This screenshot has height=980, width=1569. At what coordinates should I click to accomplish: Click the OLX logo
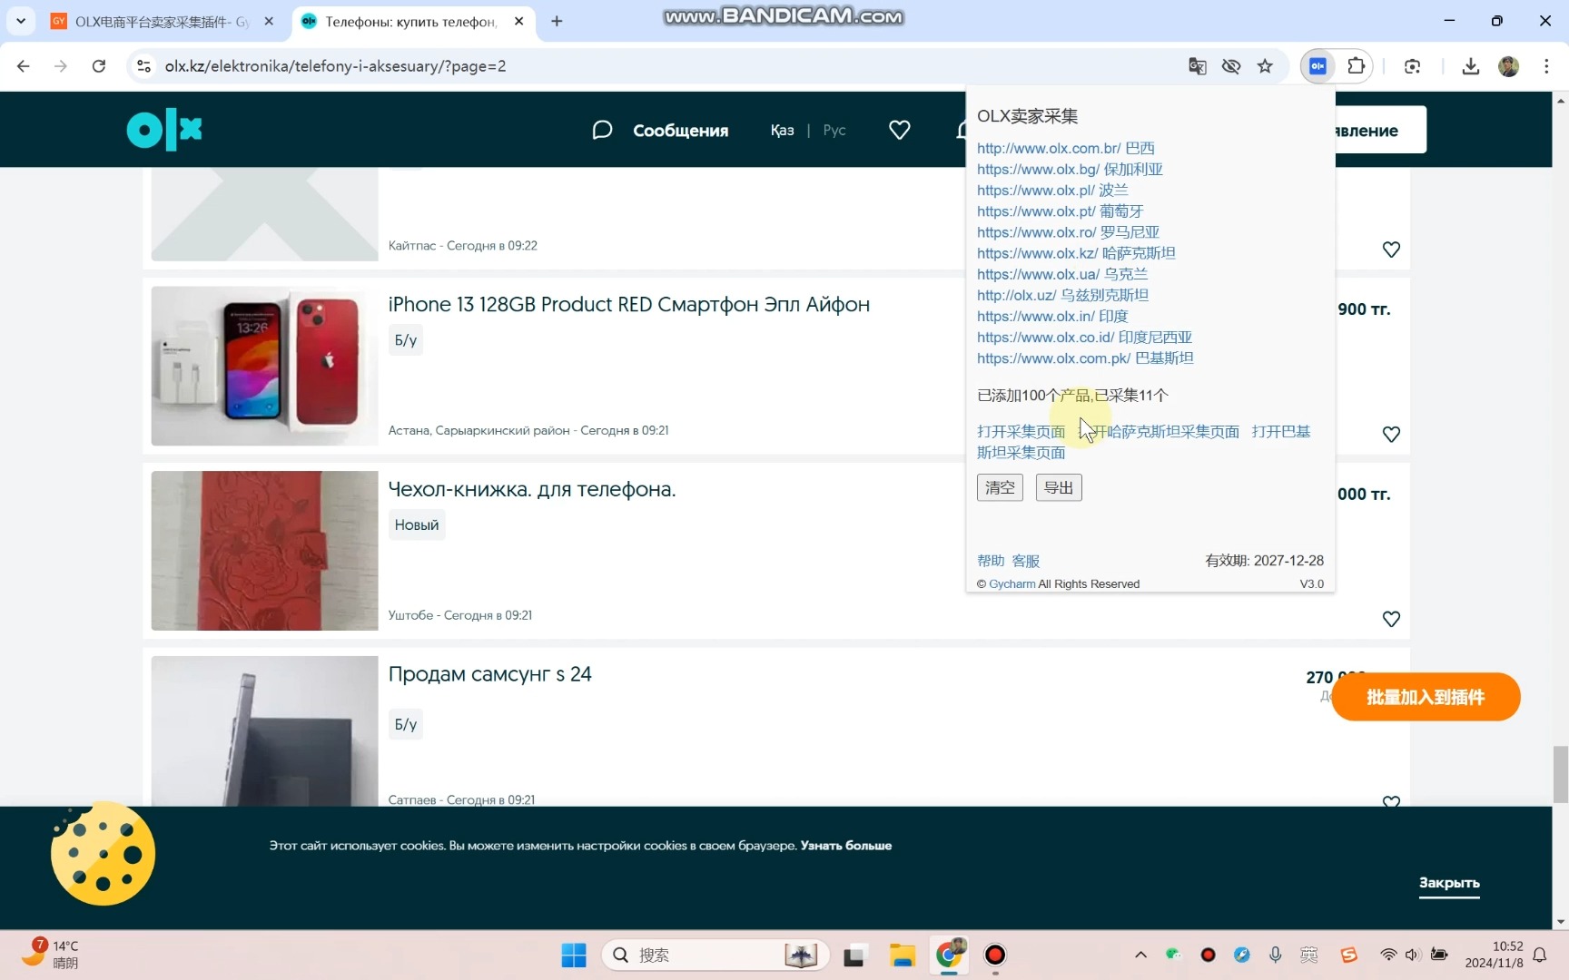tap(164, 130)
